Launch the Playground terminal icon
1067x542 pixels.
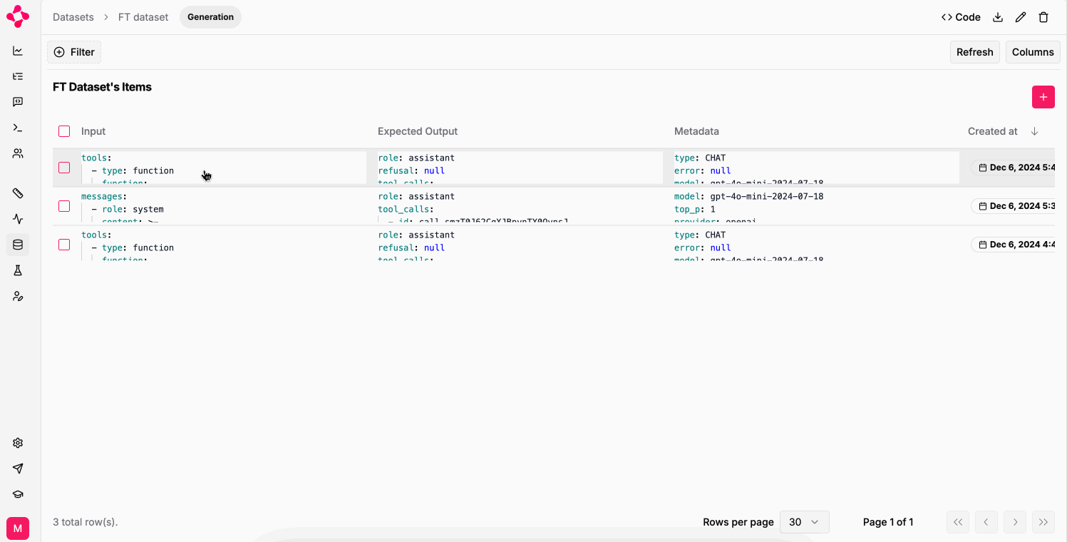pos(17,128)
